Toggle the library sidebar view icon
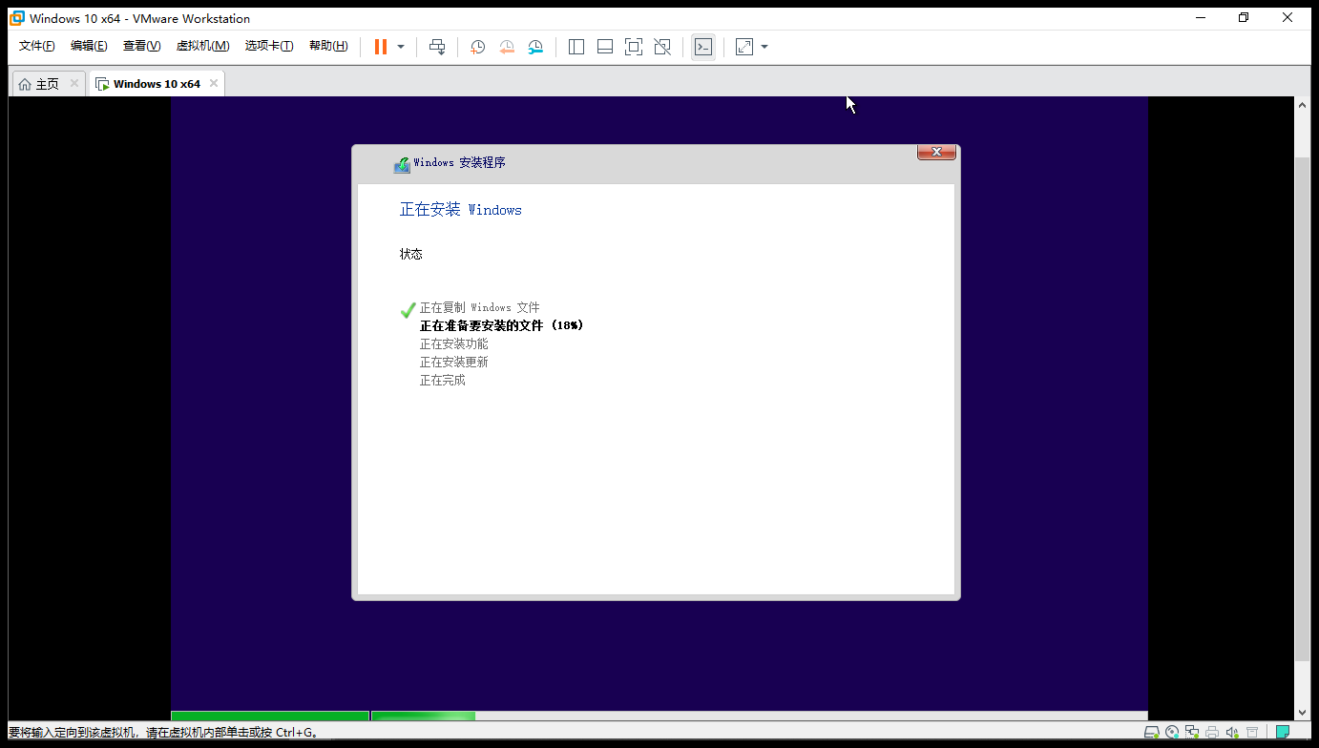 [576, 47]
